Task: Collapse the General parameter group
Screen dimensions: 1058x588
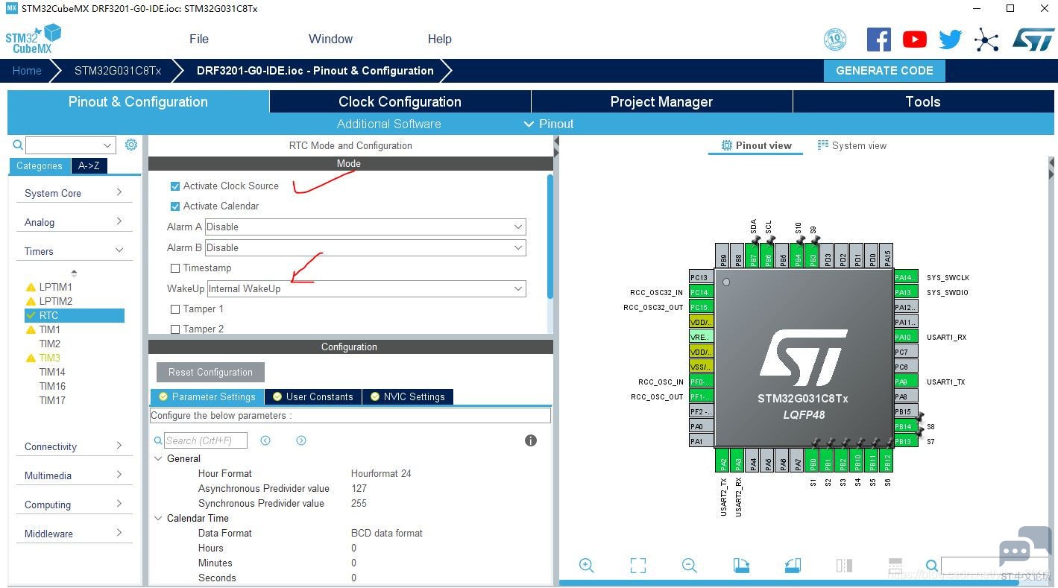Action: pyautogui.click(x=158, y=458)
